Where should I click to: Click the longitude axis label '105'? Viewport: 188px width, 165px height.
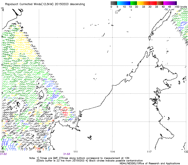2,152
